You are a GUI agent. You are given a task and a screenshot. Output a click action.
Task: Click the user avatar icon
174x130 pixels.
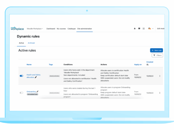tap(149, 28)
